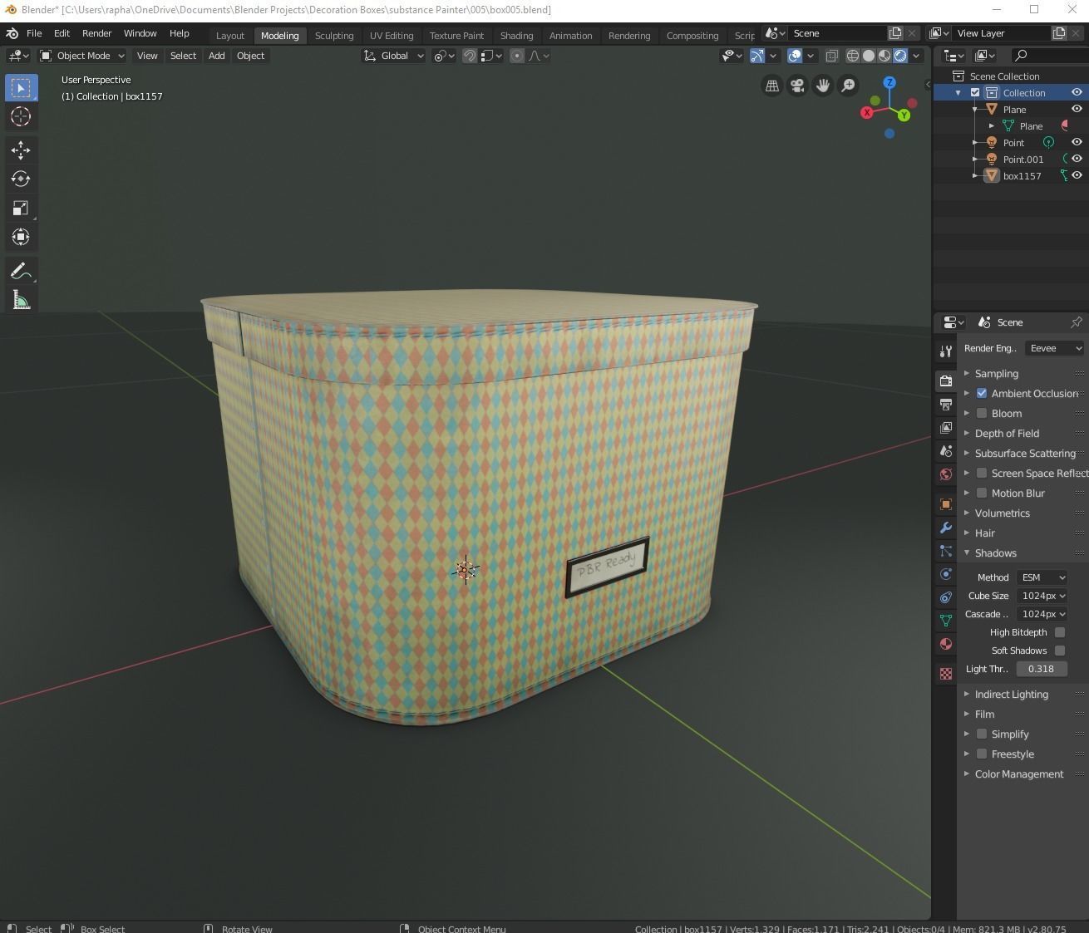This screenshot has width=1089, height=933.
Task: Select the 3D Cursor tool
Action: click(x=21, y=116)
